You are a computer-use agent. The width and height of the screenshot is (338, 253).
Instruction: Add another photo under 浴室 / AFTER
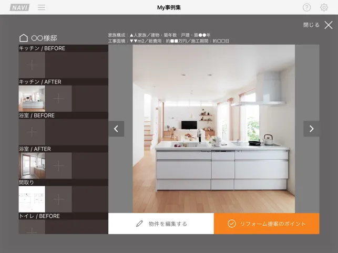[x=59, y=165]
